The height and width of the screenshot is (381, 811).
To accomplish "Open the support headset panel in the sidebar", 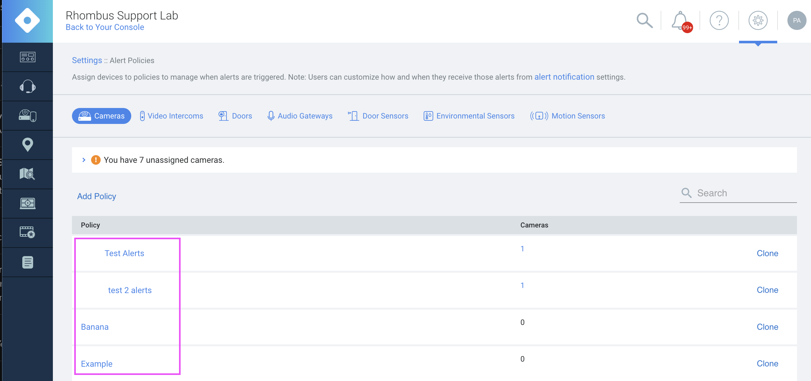I will click(x=27, y=86).
